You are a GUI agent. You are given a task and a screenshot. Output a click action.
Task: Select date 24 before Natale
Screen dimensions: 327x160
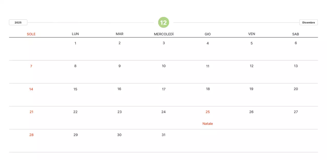[163, 112]
